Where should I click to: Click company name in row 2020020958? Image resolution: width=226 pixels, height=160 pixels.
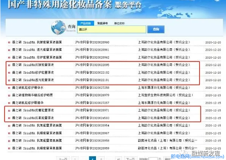tap(167, 141)
